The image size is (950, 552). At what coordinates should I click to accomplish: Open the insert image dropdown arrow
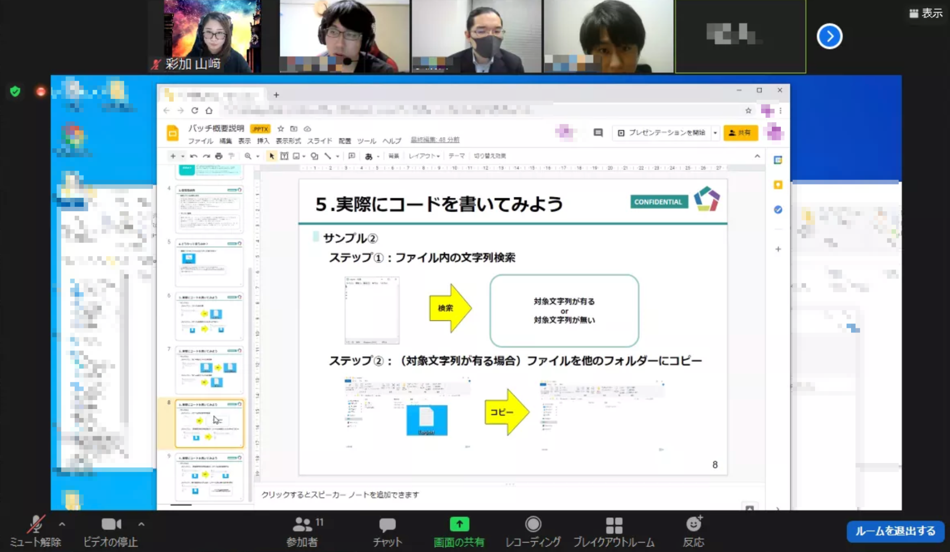pos(304,156)
